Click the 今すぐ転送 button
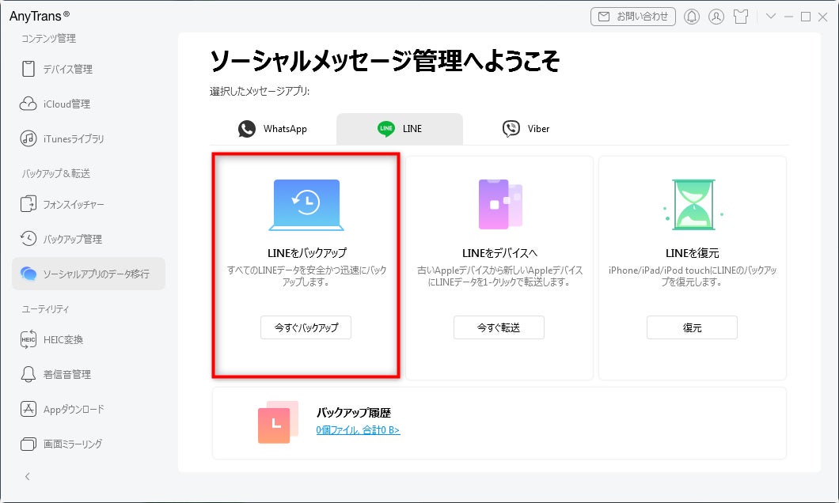The image size is (839, 503). click(x=499, y=327)
